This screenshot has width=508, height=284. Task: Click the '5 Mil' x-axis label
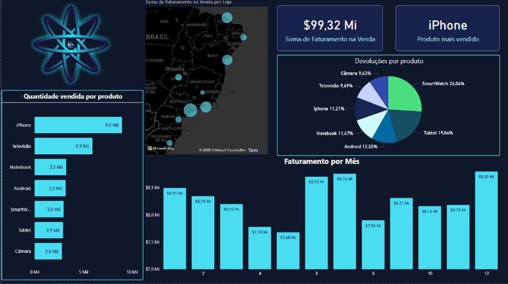83,272
